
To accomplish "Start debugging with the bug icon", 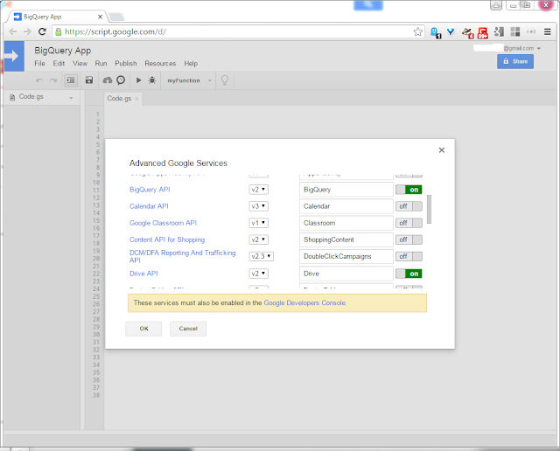I will click(x=152, y=80).
